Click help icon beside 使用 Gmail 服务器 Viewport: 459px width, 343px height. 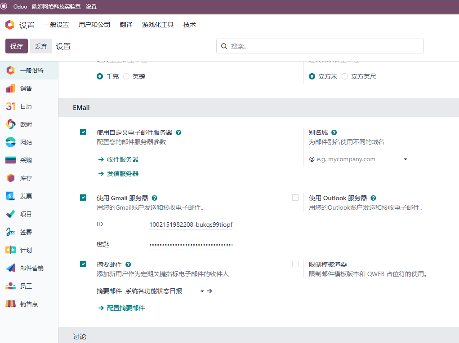coord(154,198)
